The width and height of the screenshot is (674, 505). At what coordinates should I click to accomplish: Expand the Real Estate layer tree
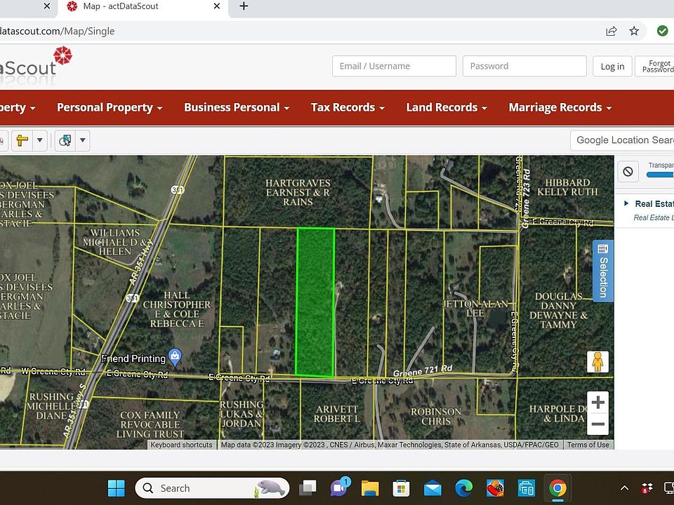coord(626,204)
